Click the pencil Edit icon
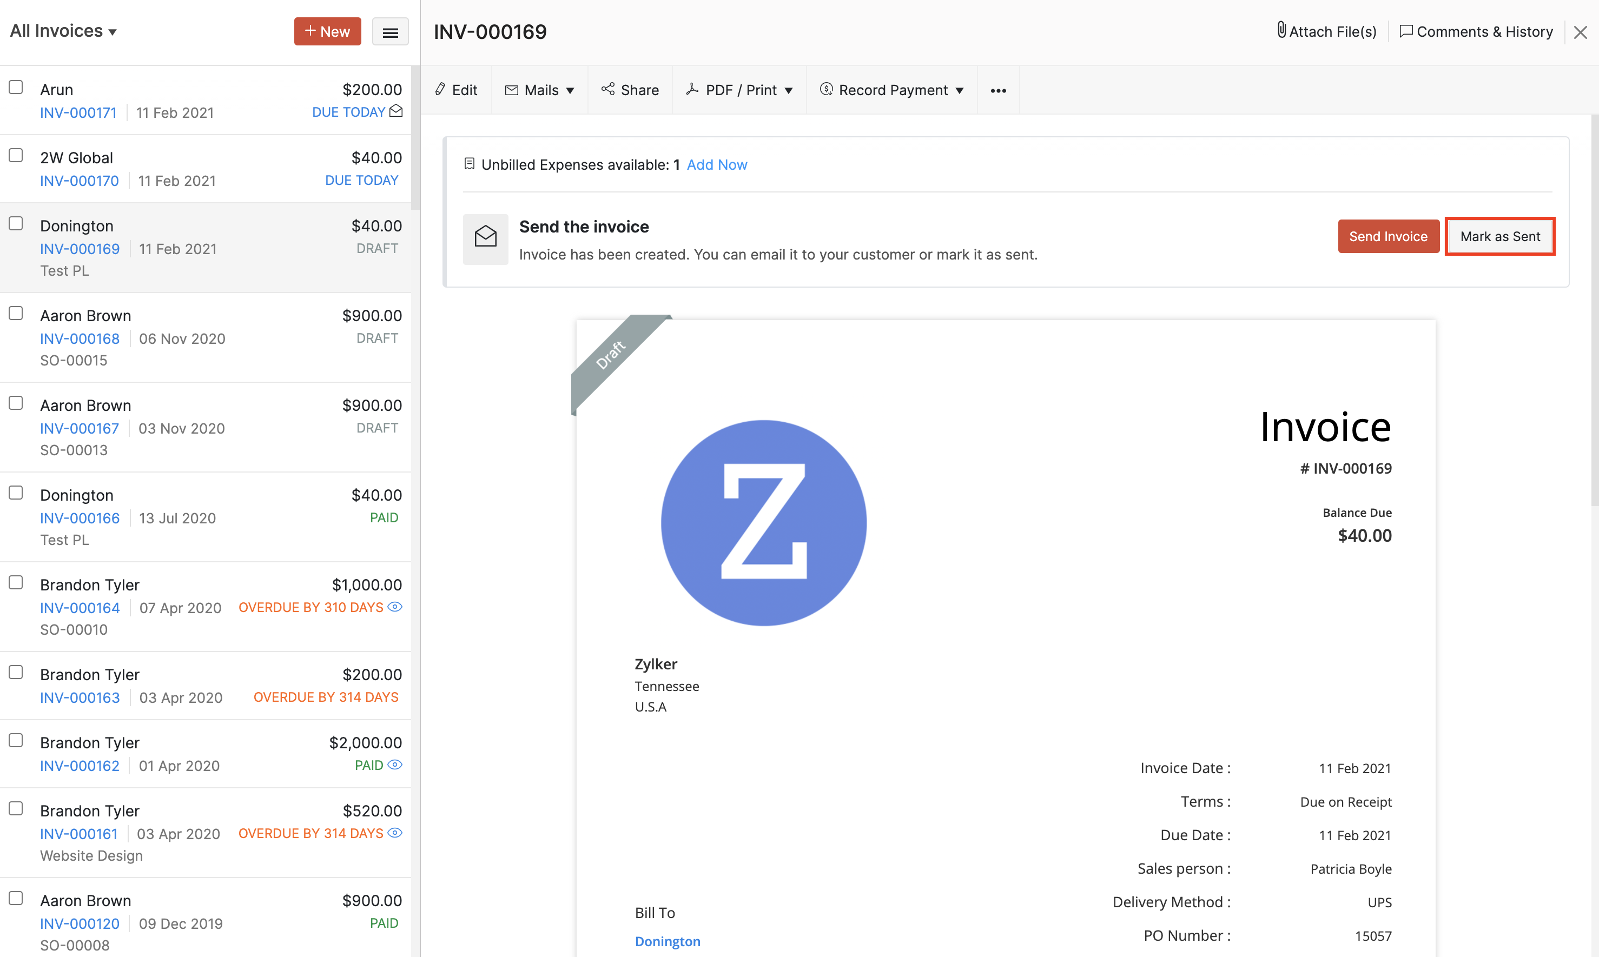 (440, 90)
